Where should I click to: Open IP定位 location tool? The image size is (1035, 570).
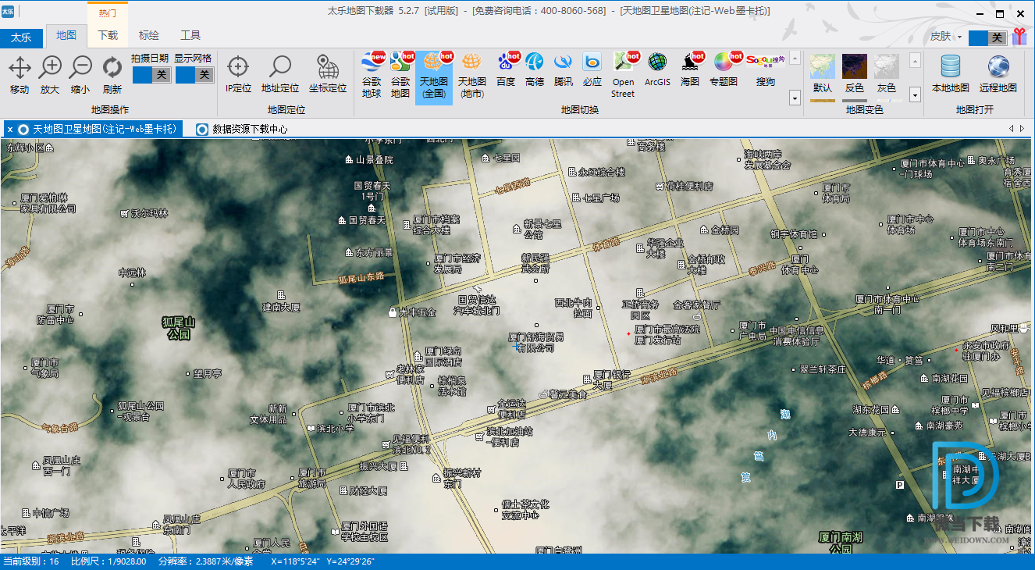tap(238, 75)
